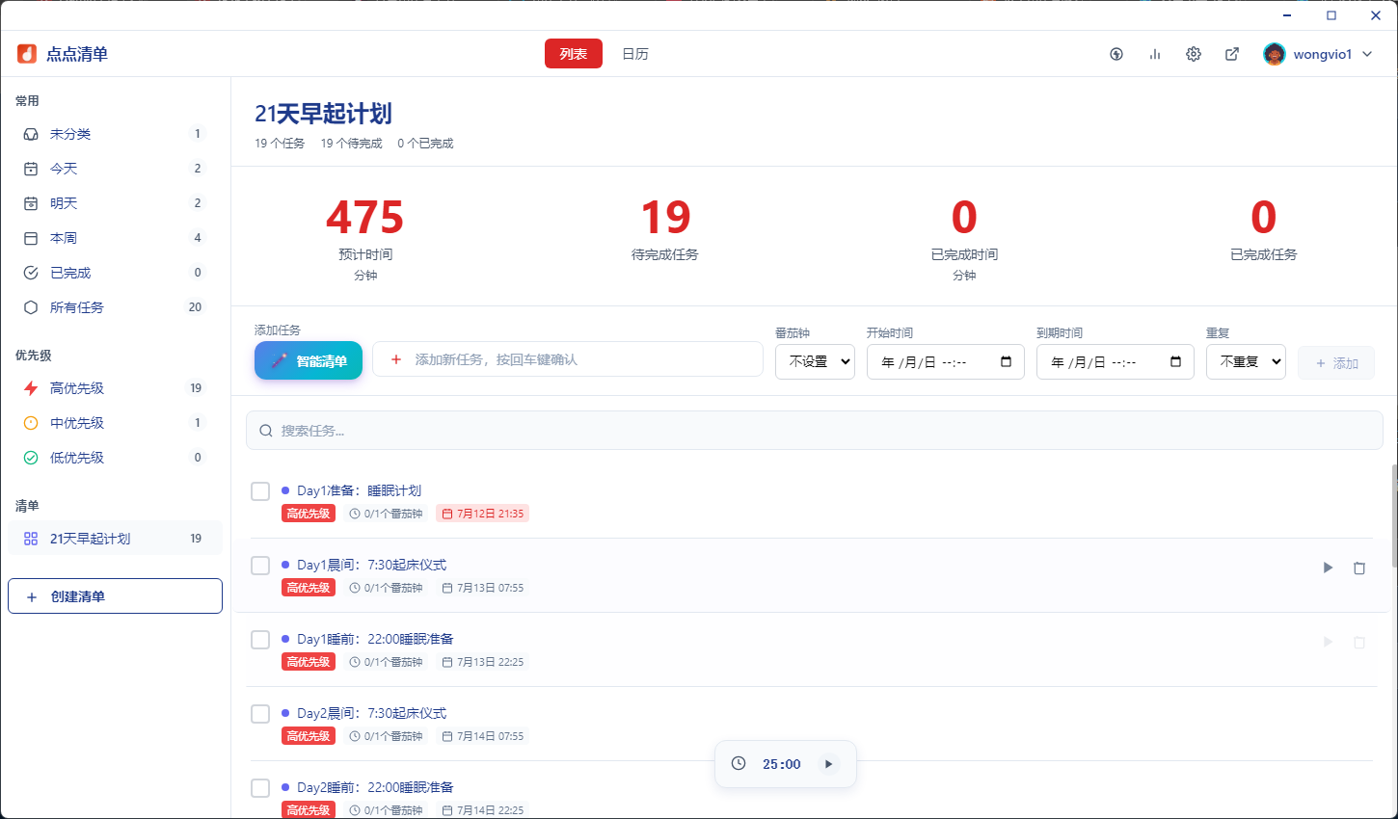Image resolution: width=1398 pixels, height=819 pixels.
Task: Click the 7月13日 07:55 due date
Action: pos(483,588)
